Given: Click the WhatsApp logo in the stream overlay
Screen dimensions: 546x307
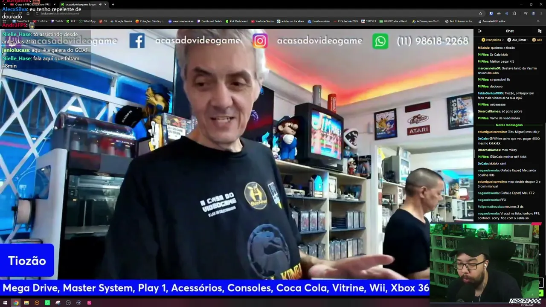Looking at the screenshot, I should pyautogui.click(x=380, y=41).
